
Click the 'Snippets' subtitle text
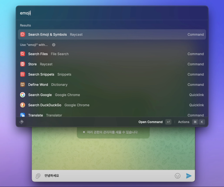point(64,74)
